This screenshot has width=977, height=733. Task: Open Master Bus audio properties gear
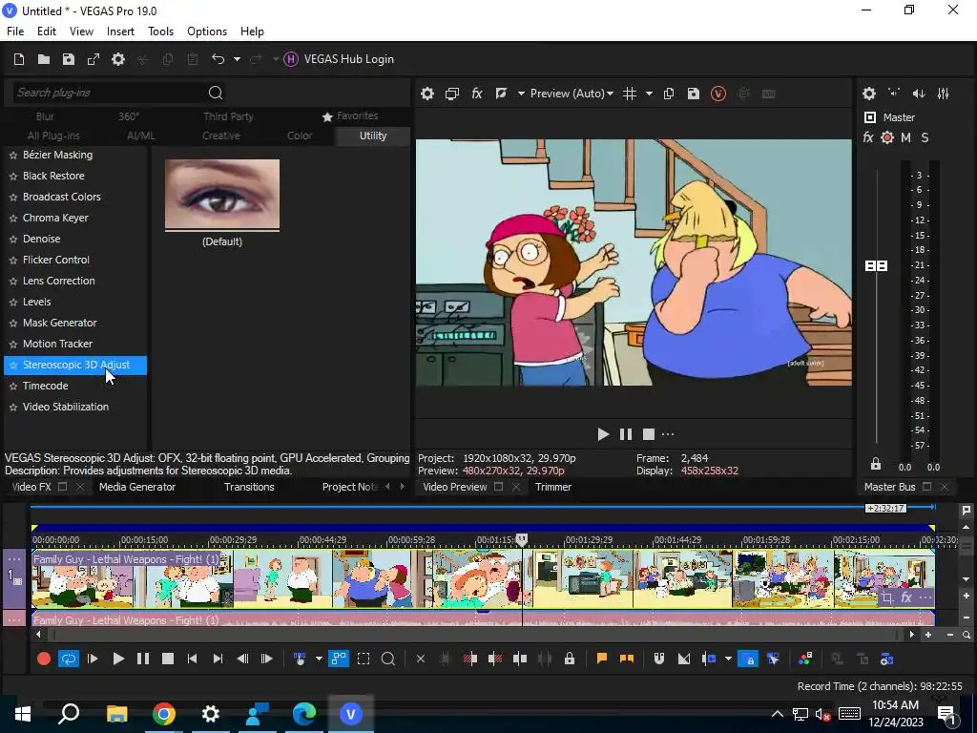point(869,94)
